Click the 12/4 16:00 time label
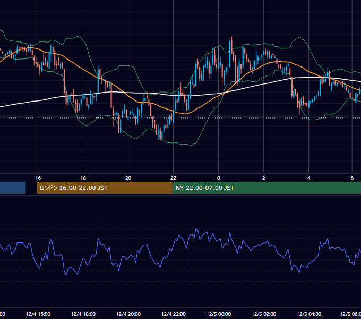 click(38, 314)
